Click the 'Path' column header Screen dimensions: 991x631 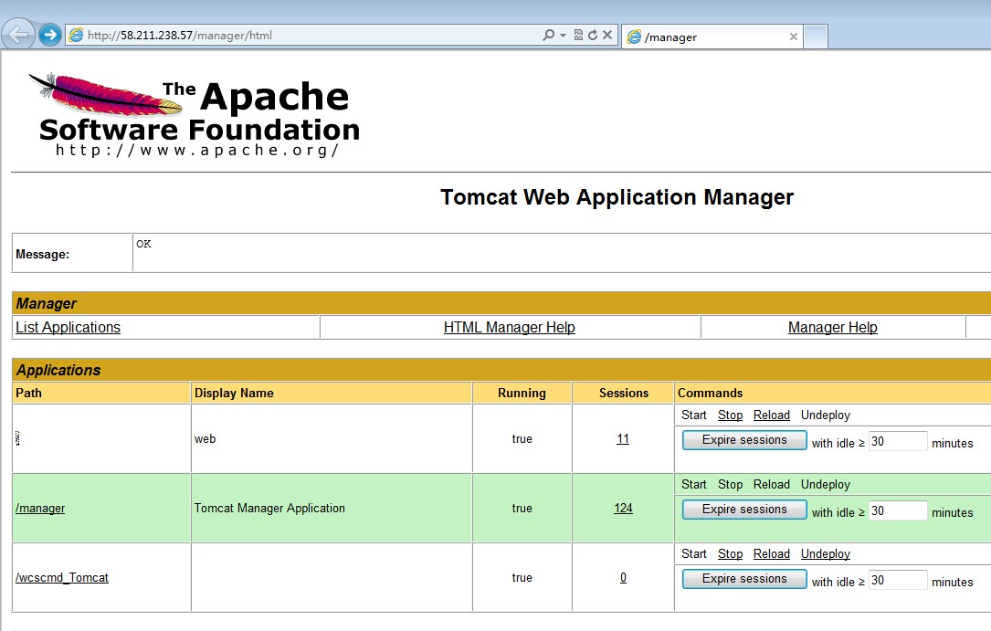point(101,393)
